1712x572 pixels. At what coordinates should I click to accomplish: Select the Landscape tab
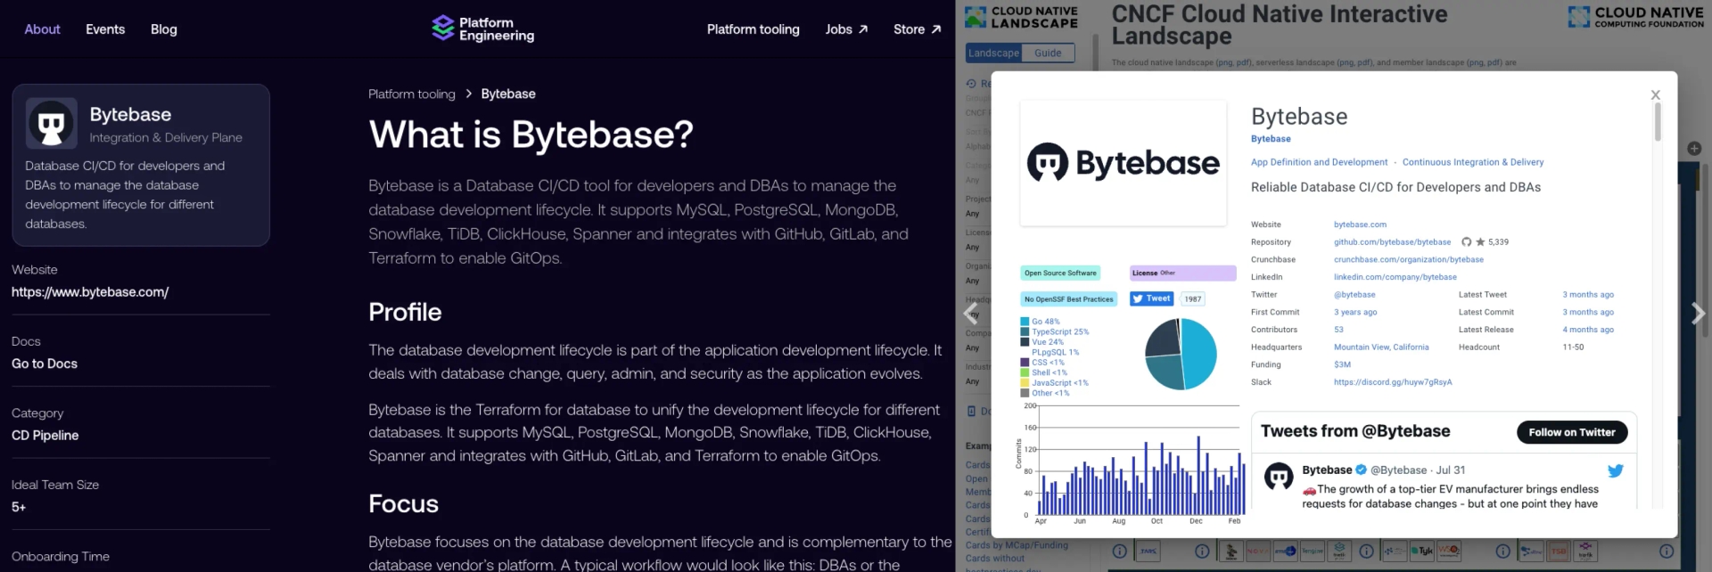993,53
